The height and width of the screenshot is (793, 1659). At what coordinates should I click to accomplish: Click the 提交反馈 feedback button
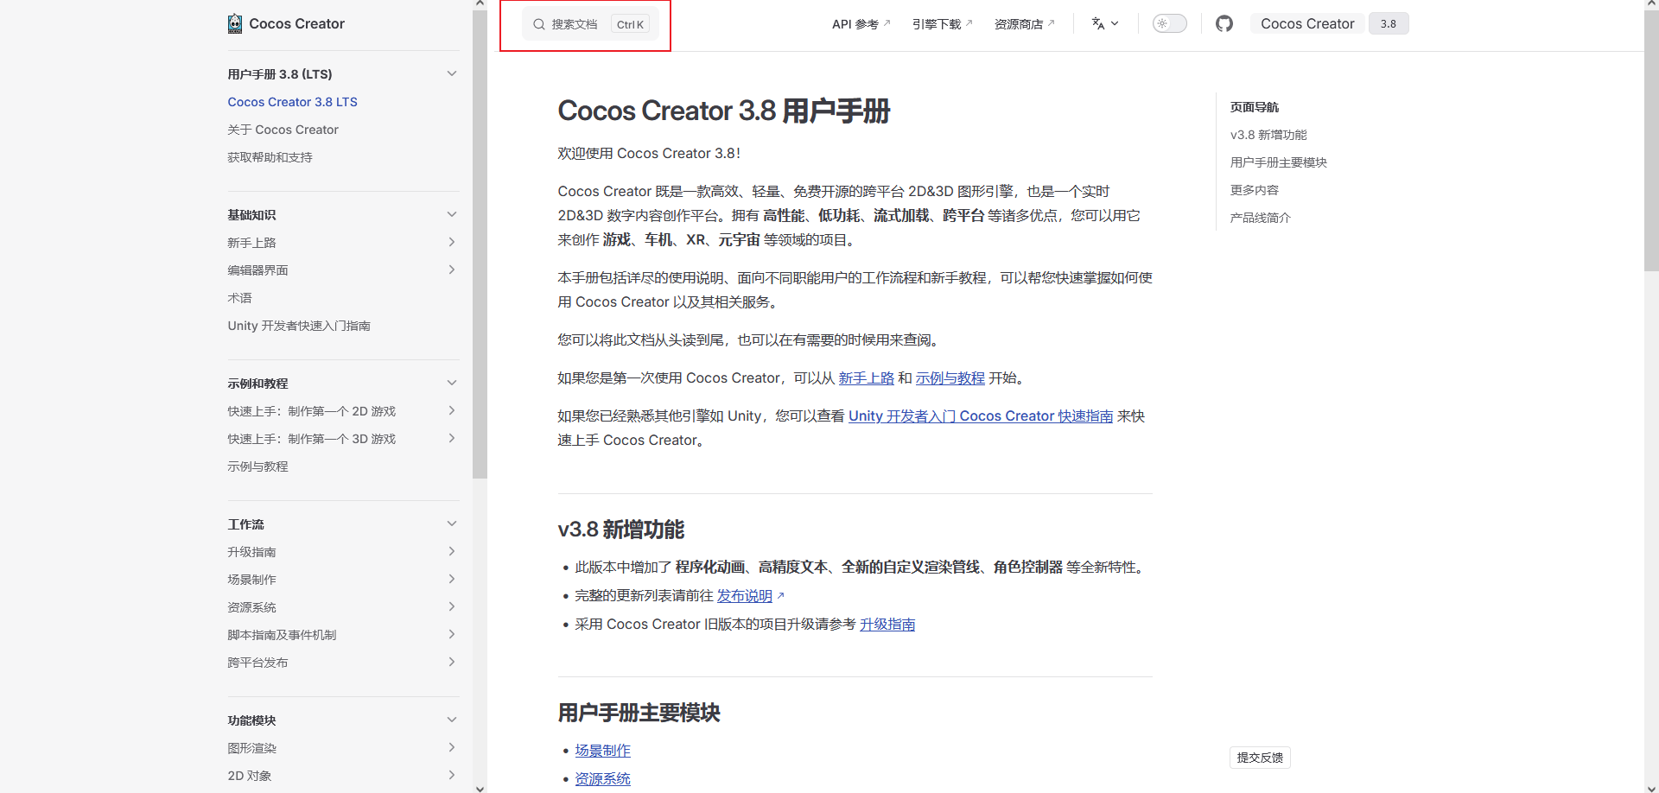click(1260, 757)
